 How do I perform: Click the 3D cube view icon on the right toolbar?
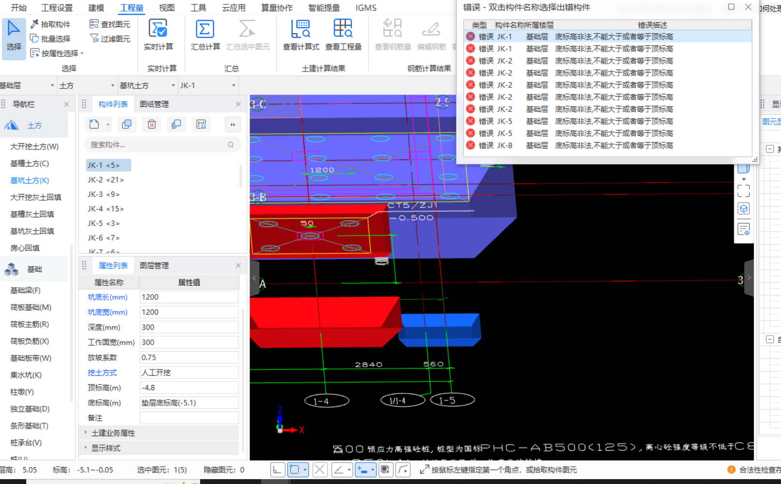point(744,209)
